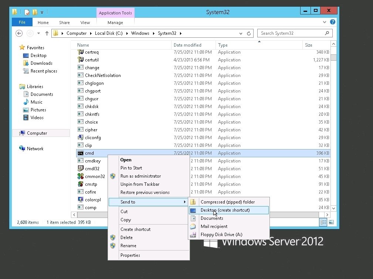This screenshot has height=279, width=373.
Task: Open Customize Quick Access Toolbar dropdown
Action: (42, 12)
